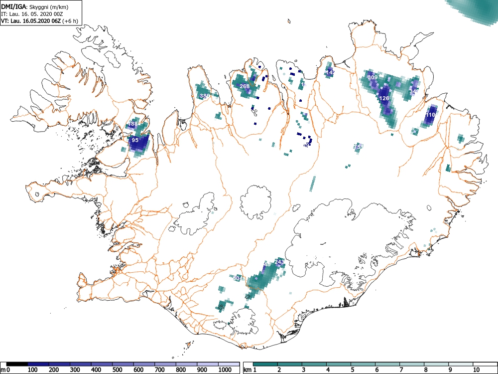Select the 'IT: Lau. 16. 05. 2020 00Z' line
This screenshot has width=498, height=374.
point(32,14)
